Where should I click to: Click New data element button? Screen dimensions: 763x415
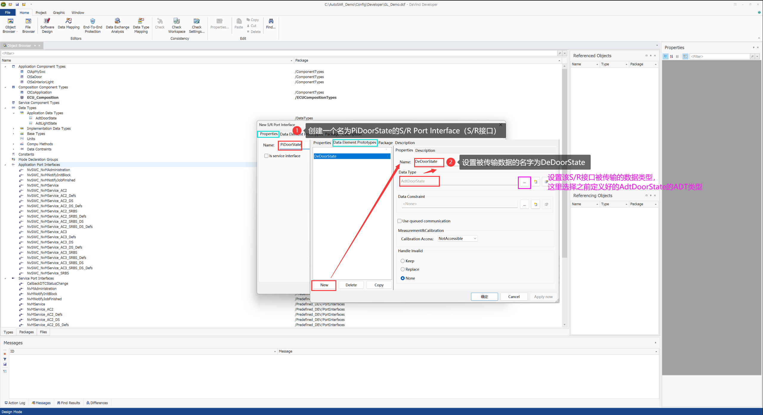point(324,285)
